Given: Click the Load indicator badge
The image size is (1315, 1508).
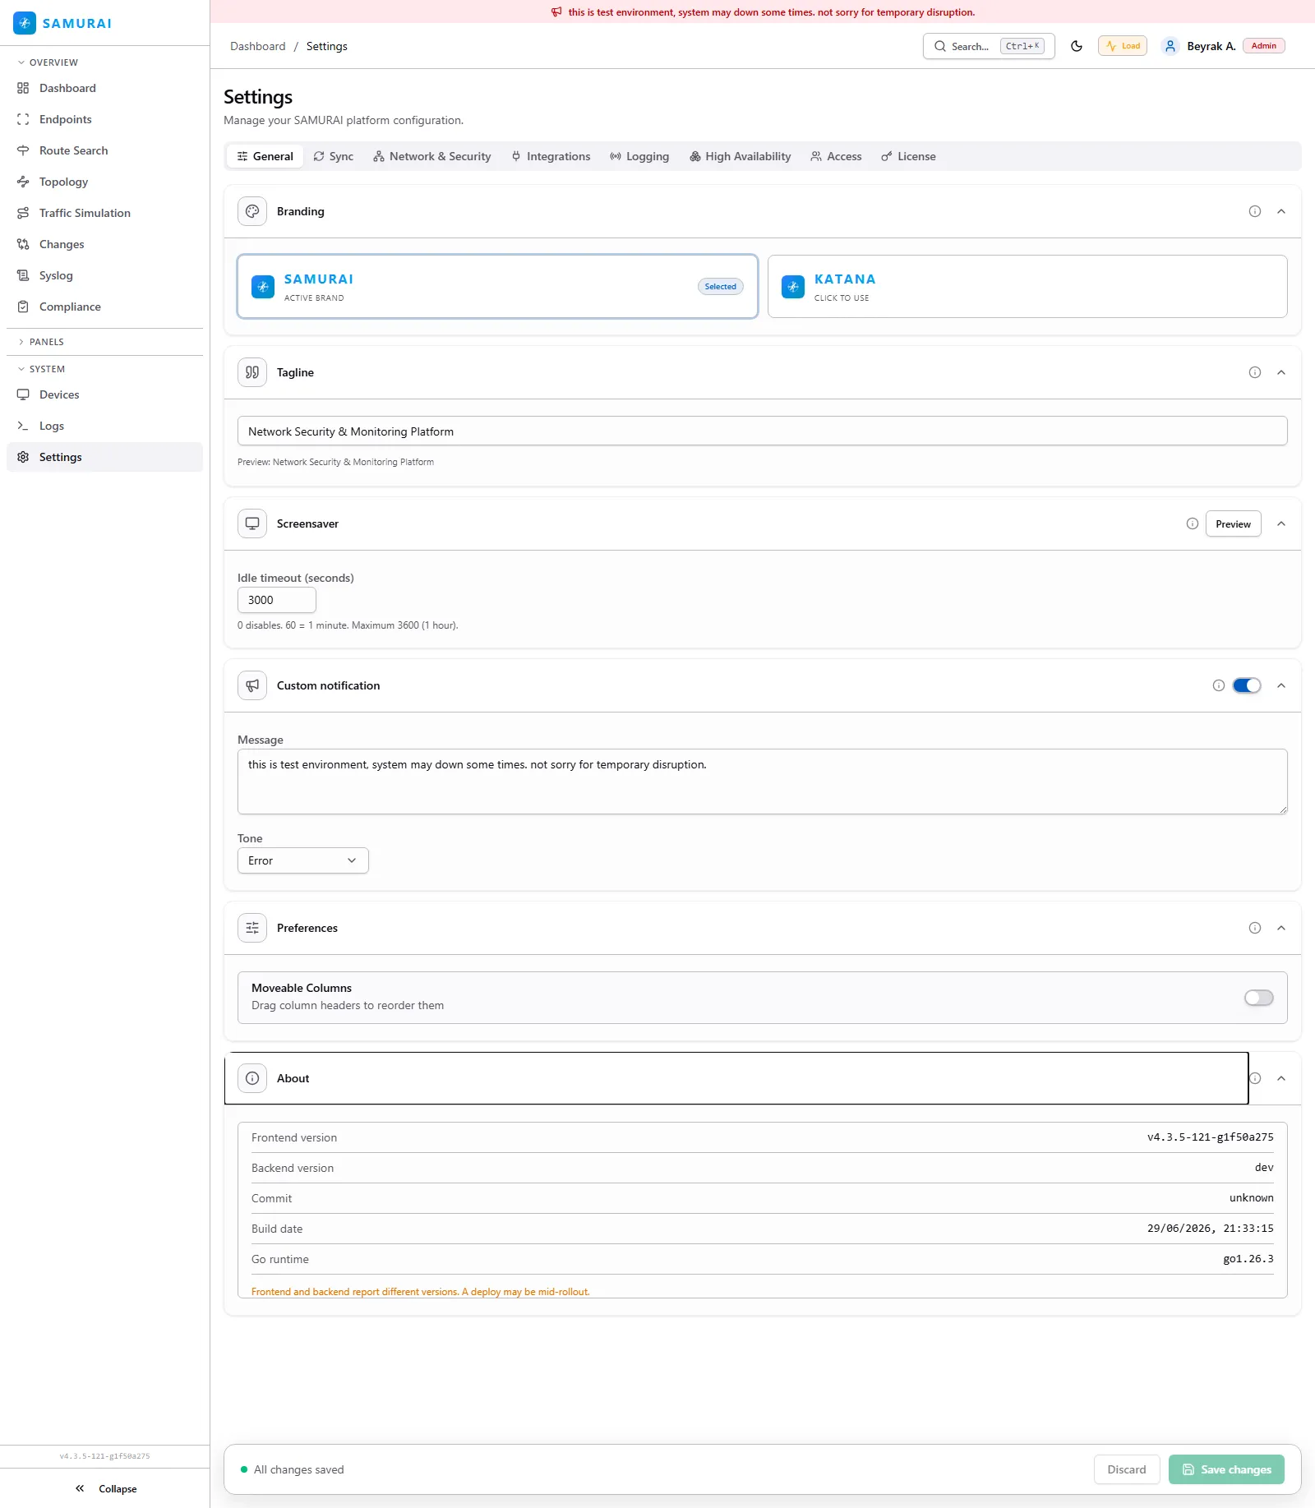Looking at the screenshot, I should pos(1123,46).
